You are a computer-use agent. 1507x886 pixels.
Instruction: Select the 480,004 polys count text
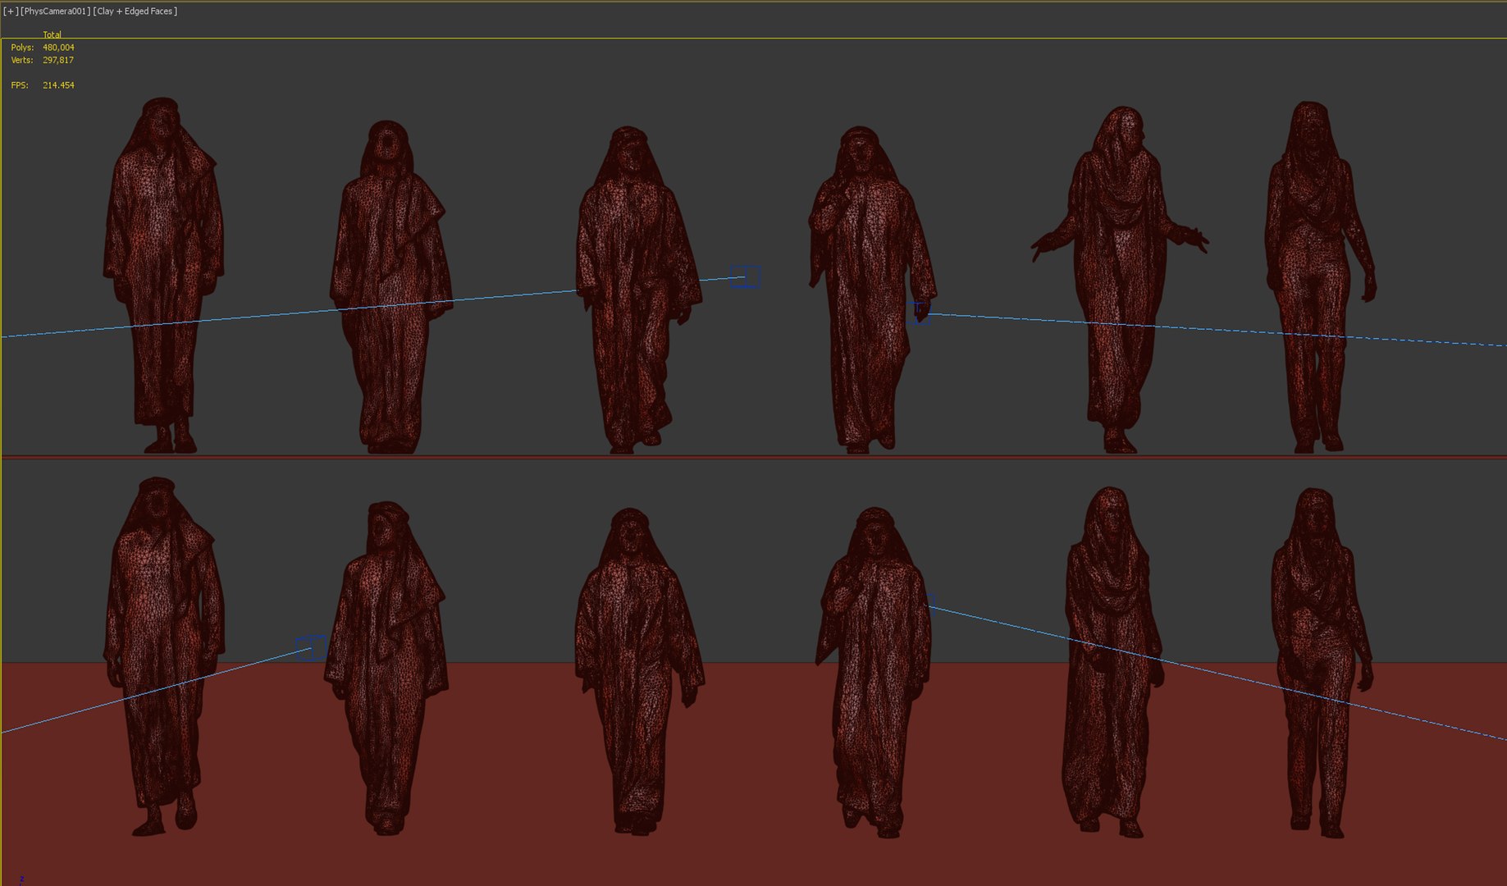point(58,48)
